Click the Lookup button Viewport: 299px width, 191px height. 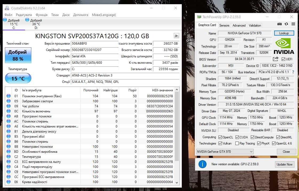tap(284, 33)
